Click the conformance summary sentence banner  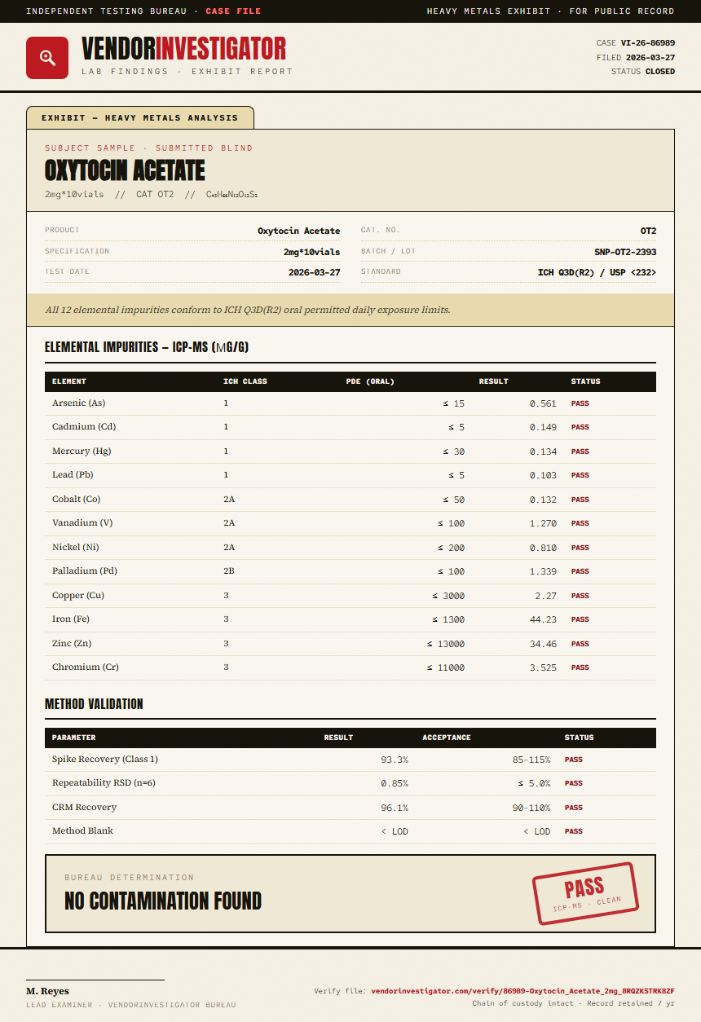coord(350,310)
